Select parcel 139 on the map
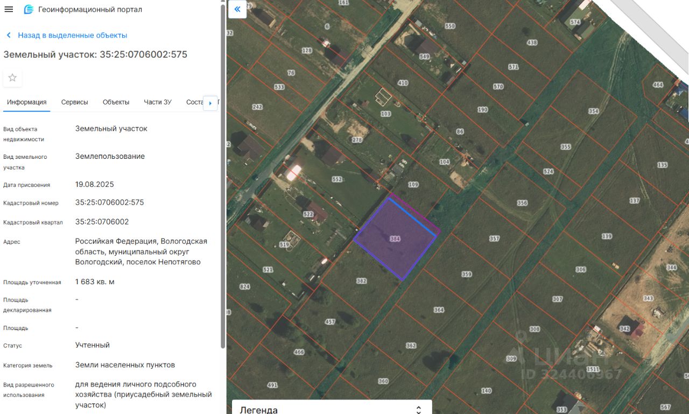This screenshot has width=689, height=414. coord(607,236)
